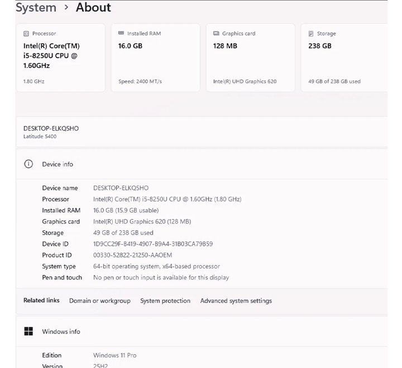Collapse the Windows info section header
Image resolution: width=402 pixels, height=368 pixels.
click(202, 331)
